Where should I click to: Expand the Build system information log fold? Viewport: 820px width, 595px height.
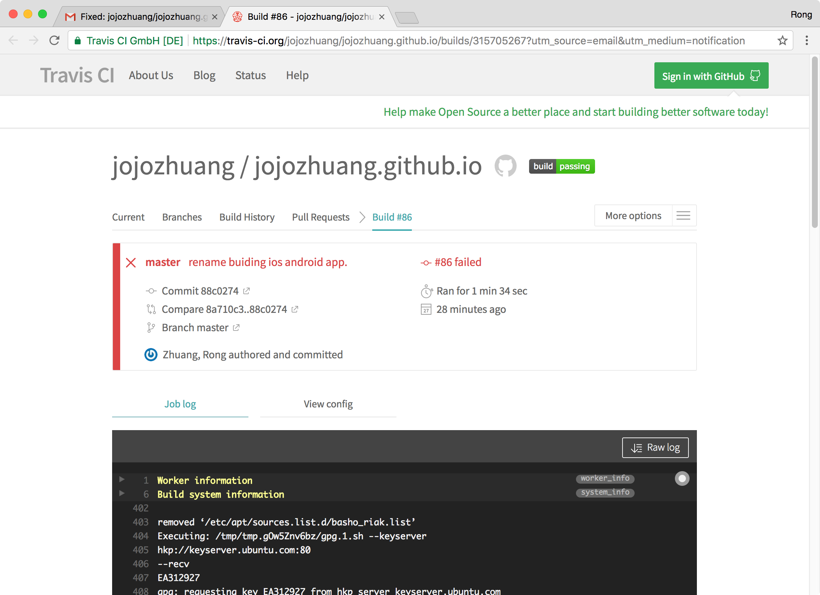tap(122, 494)
